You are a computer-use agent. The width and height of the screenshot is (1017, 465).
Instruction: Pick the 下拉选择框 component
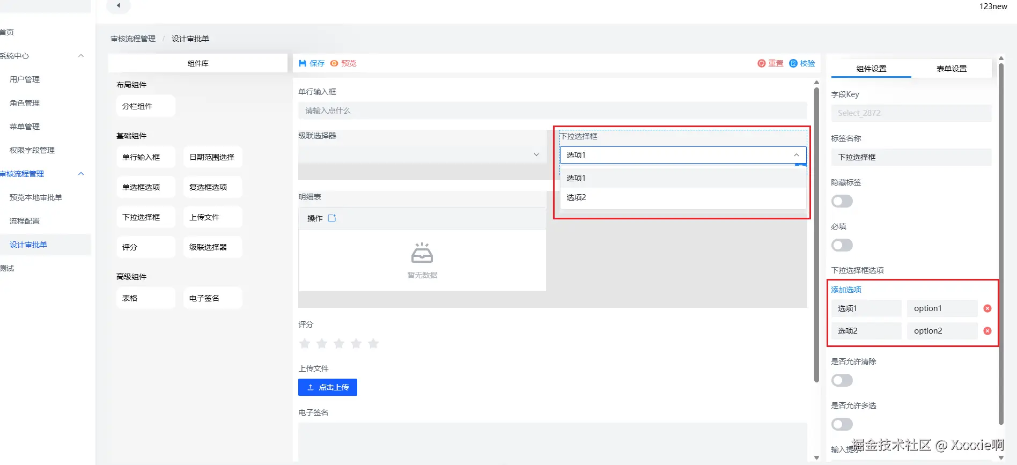[146, 217]
